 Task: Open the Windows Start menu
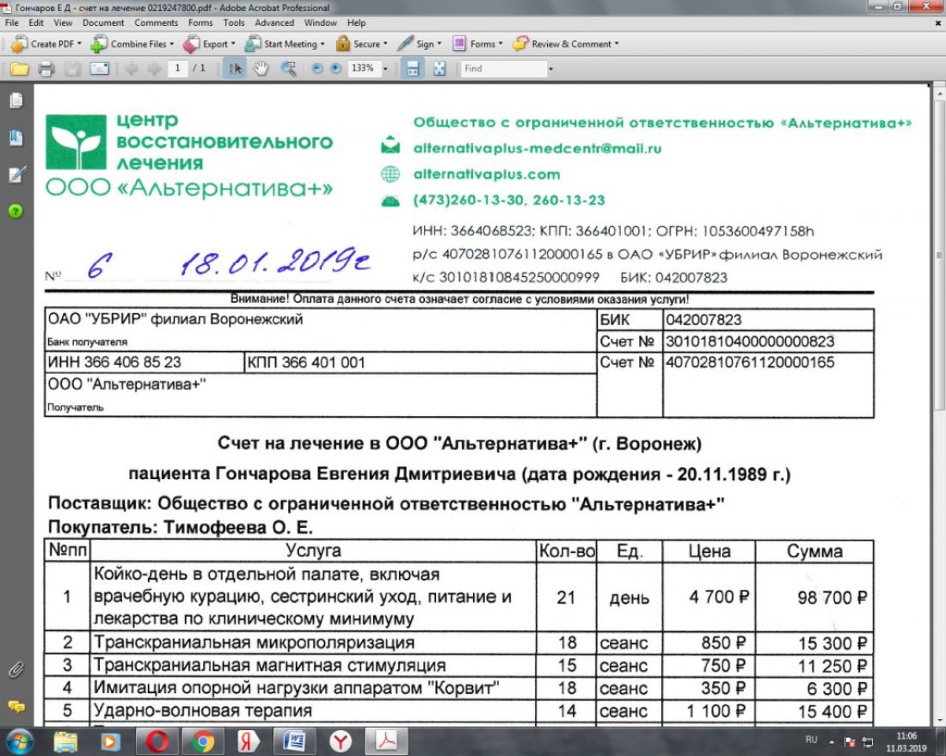18,741
